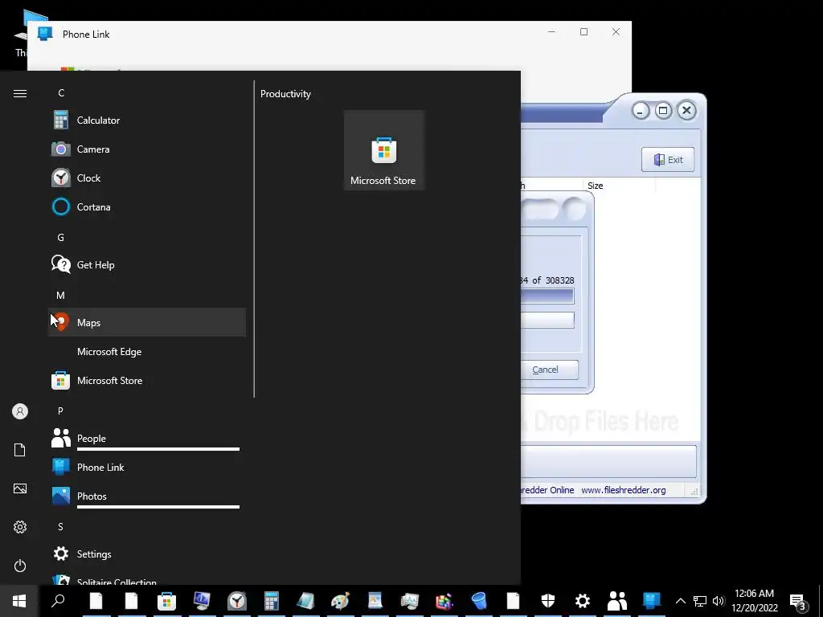Maximize the Phone Link window
The height and width of the screenshot is (617, 823).
(x=583, y=32)
